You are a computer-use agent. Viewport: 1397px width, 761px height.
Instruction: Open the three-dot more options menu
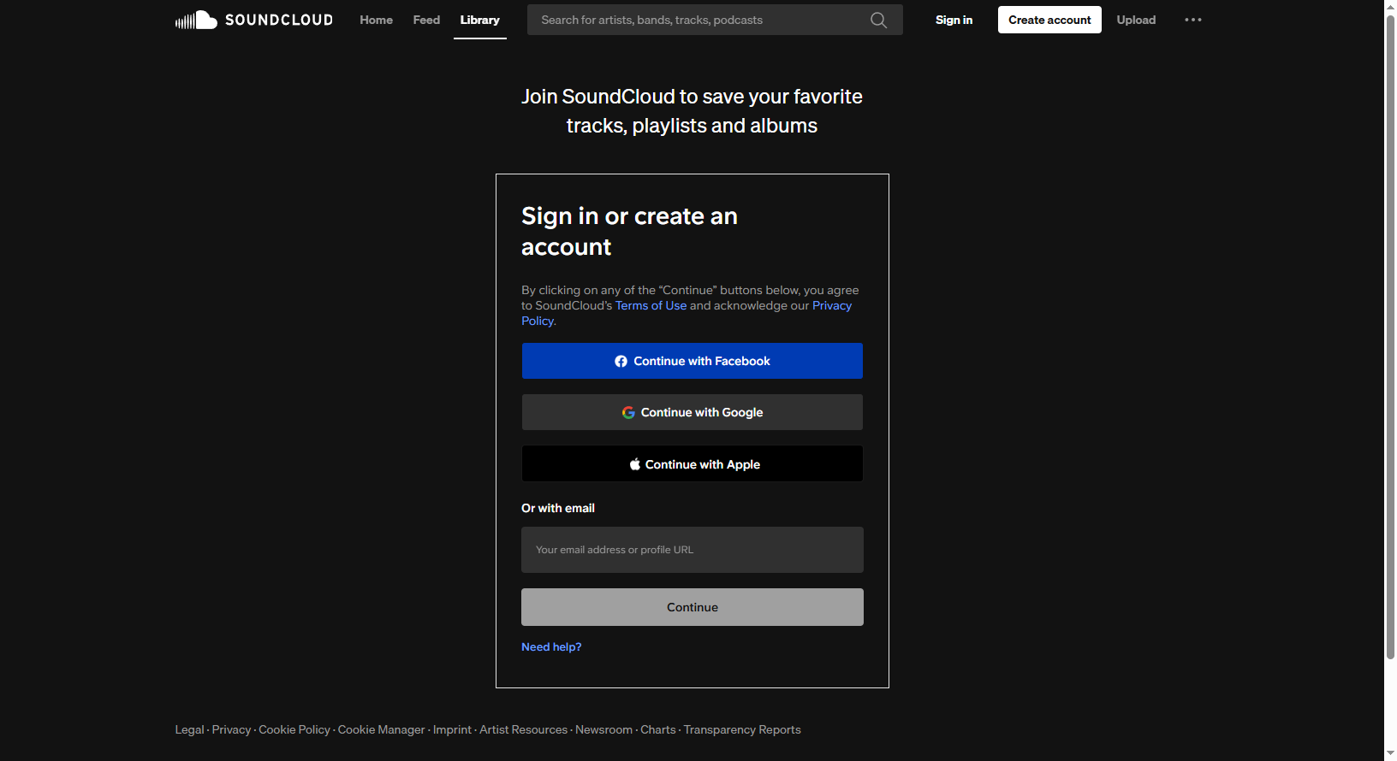[x=1192, y=20]
